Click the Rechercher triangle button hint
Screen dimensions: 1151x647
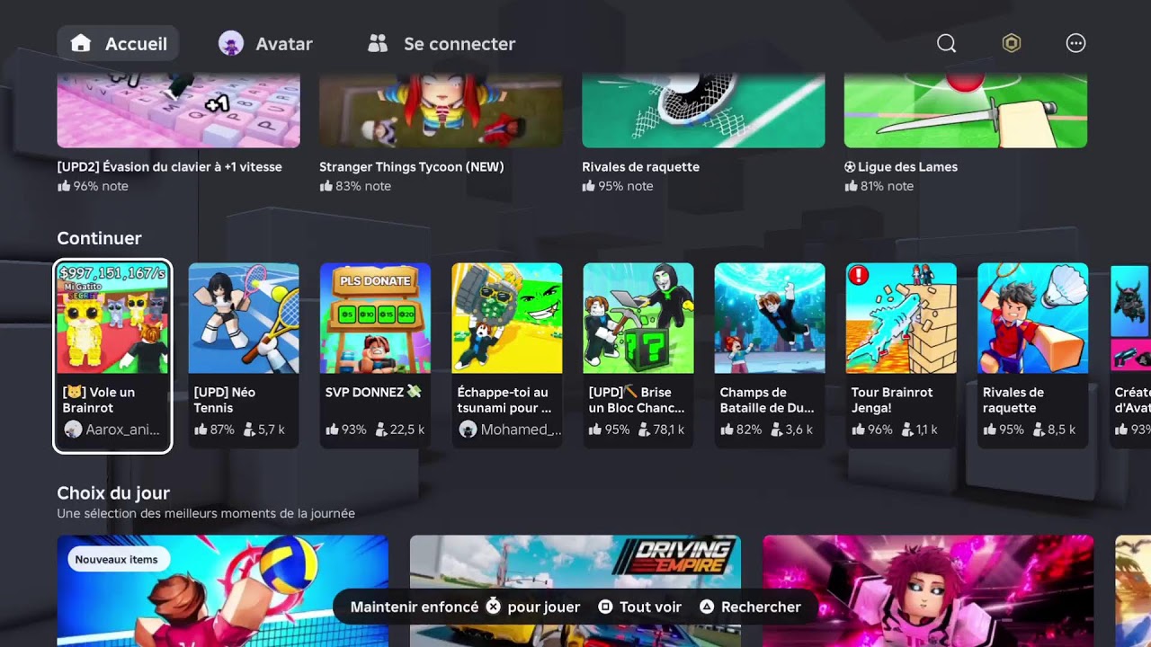coord(750,607)
